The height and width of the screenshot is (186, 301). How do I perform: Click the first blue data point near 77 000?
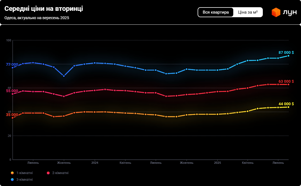pyautogui.click(x=13, y=68)
